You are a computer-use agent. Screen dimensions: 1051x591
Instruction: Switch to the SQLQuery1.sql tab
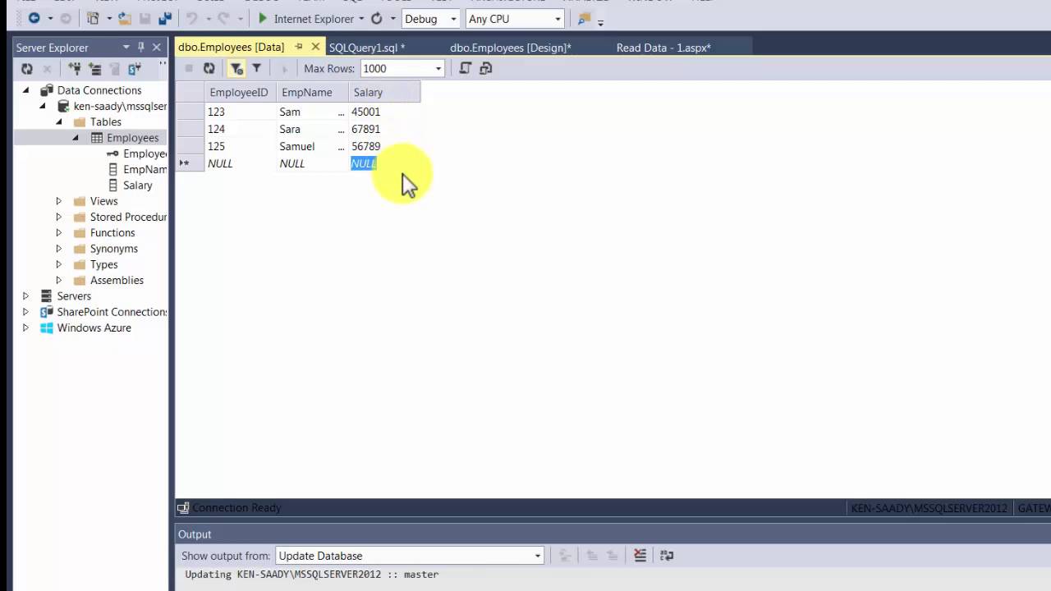(367, 48)
